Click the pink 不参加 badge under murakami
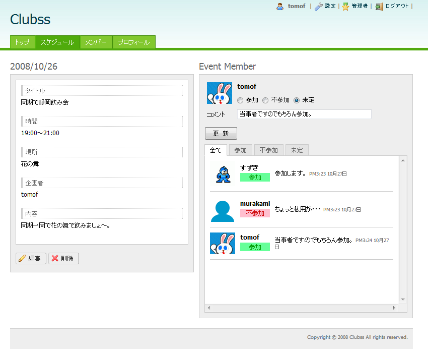Screen dimensions: 428x349 pyautogui.click(x=255, y=213)
